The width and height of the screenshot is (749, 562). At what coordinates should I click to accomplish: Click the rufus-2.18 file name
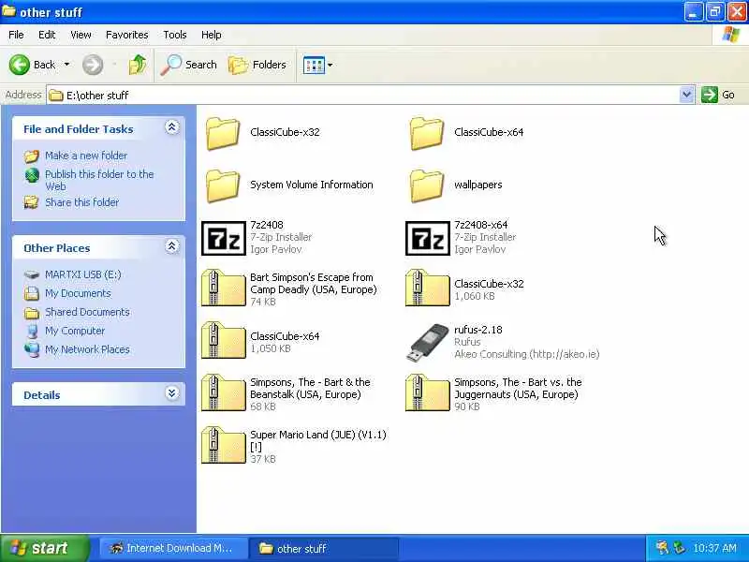pyautogui.click(x=478, y=330)
